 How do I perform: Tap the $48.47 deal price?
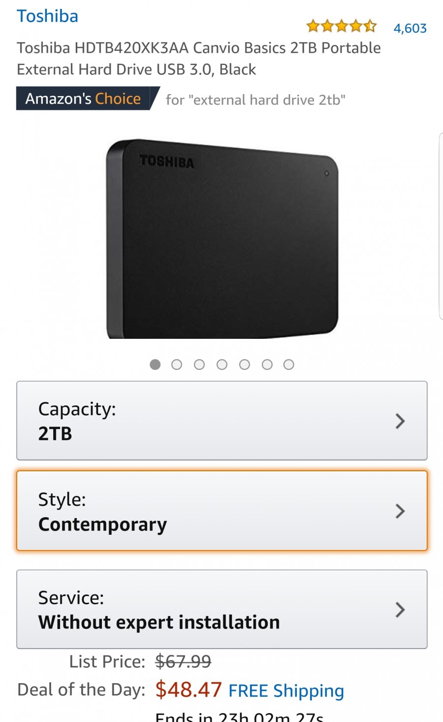tap(189, 689)
